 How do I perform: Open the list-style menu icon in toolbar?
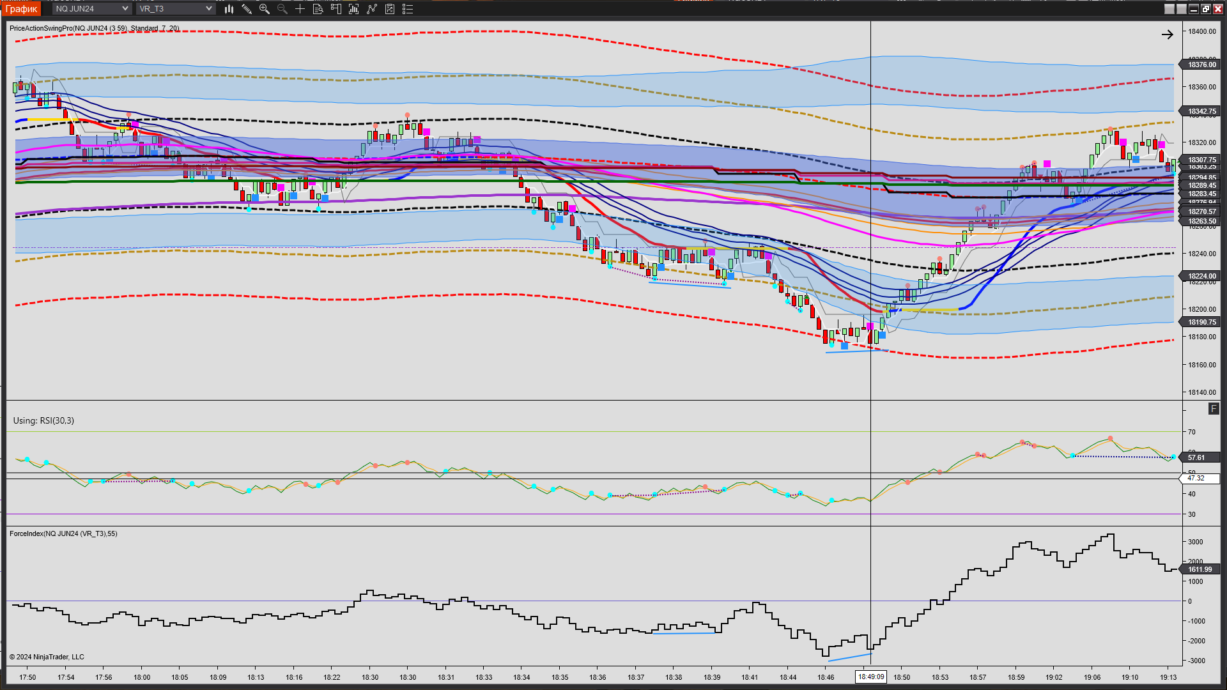coord(408,9)
